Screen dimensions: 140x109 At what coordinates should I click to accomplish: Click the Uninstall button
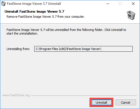(x=102, y=103)
